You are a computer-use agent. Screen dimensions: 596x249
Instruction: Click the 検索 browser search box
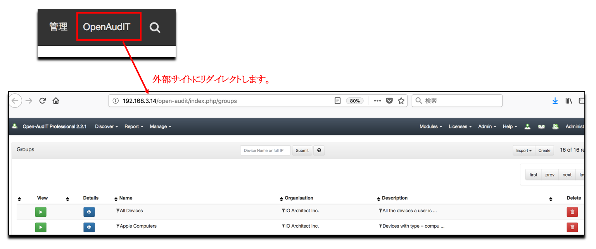click(x=457, y=101)
